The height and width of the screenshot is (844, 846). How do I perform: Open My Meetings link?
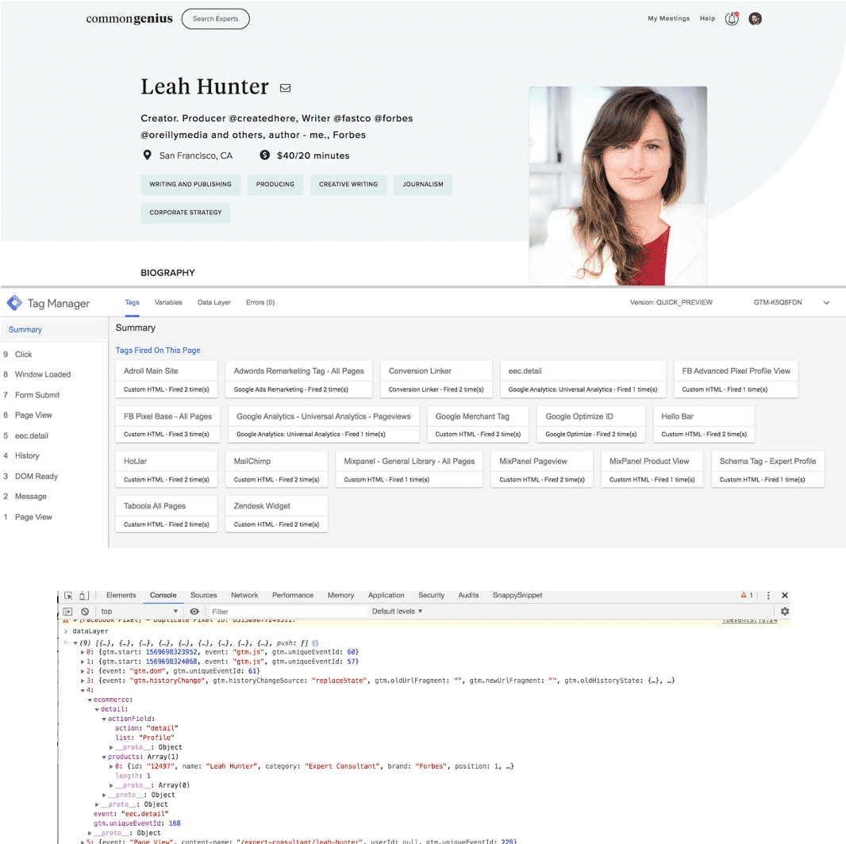point(668,18)
